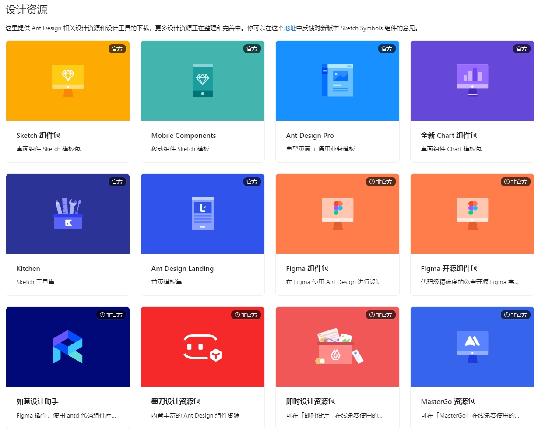This screenshot has width=538, height=432.
Task: Click the MasterGo monitor logo icon
Action: tap(472, 347)
